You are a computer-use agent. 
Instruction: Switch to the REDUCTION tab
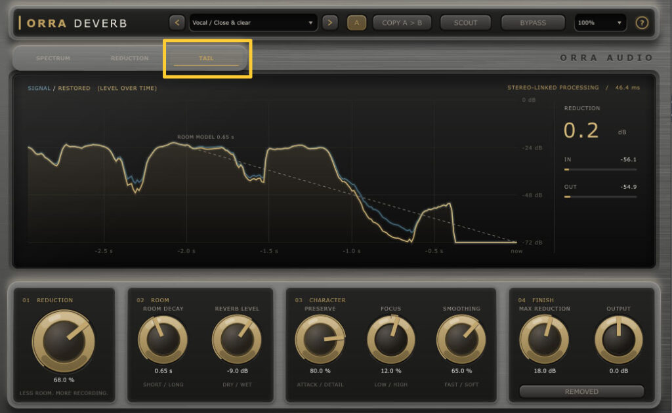pos(129,58)
